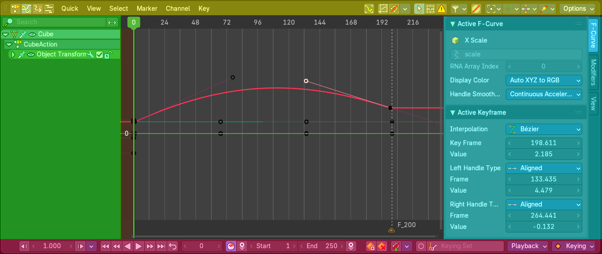602x254 pixels.
Task: Open the Handle Smoothing dropdown
Action: click(x=544, y=94)
